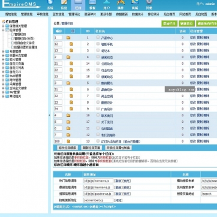Open the 其他 gear section in top navigation

tap(149, 5)
